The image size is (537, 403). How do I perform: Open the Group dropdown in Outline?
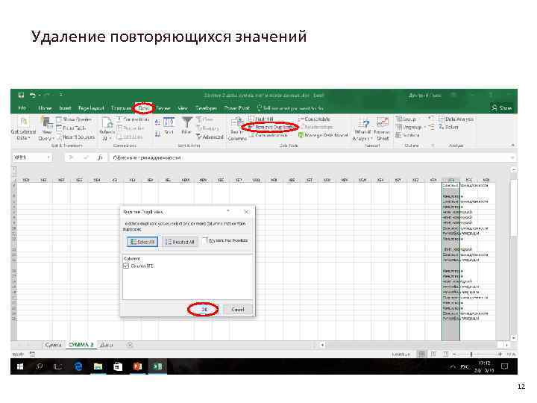coord(408,119)
